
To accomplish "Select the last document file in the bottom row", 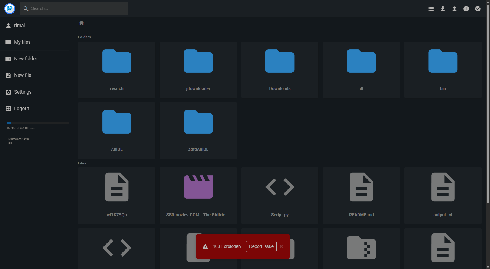I will click(x=443, y=249).
